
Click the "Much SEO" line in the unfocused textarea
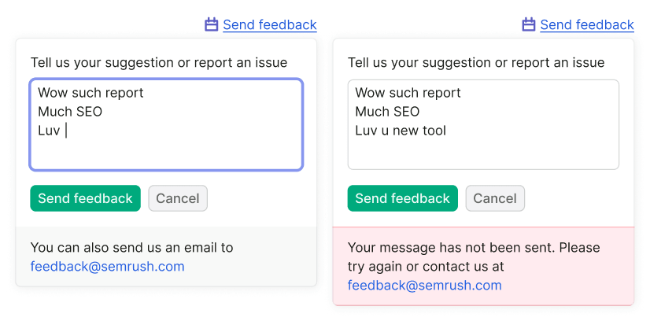(387, 112)
